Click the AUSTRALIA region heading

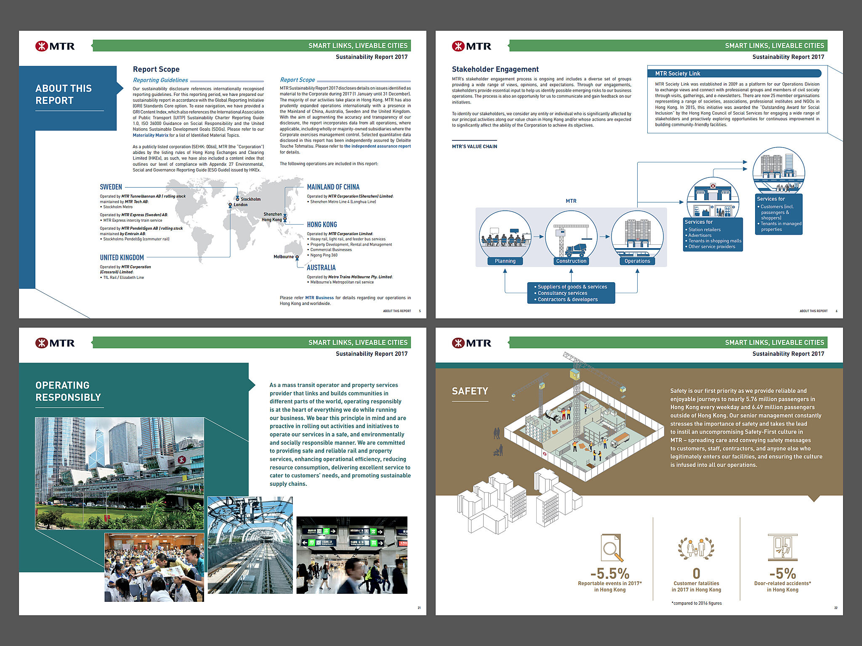(321, 267)
